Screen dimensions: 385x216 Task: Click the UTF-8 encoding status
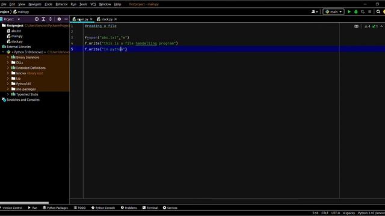point(336,213)
